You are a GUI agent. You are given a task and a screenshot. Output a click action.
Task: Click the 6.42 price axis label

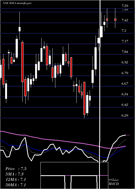coord(125,105)
